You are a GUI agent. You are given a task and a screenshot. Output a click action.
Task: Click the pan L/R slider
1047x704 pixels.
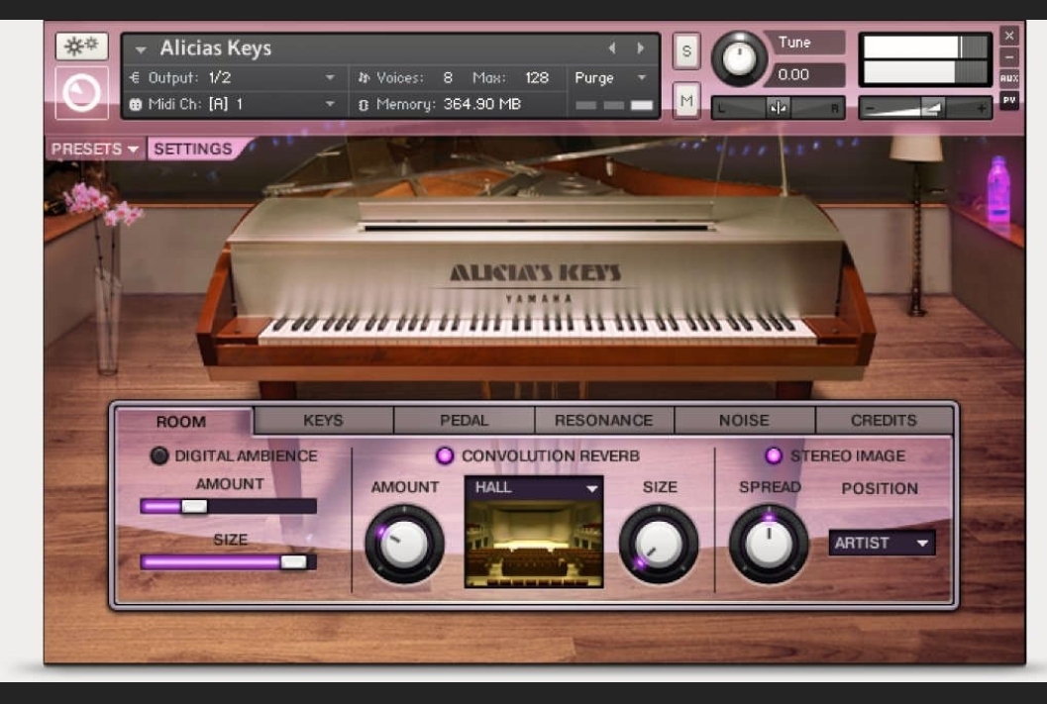pos(779,108)
